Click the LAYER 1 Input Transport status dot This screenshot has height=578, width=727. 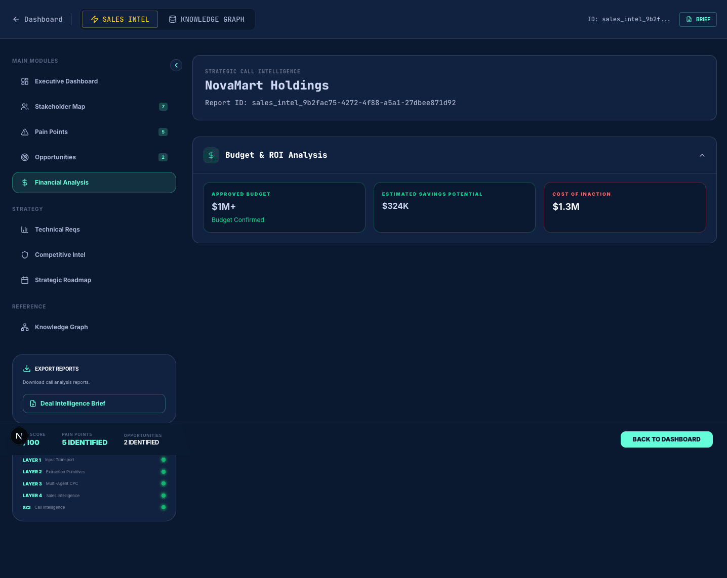tap(164, 460)
